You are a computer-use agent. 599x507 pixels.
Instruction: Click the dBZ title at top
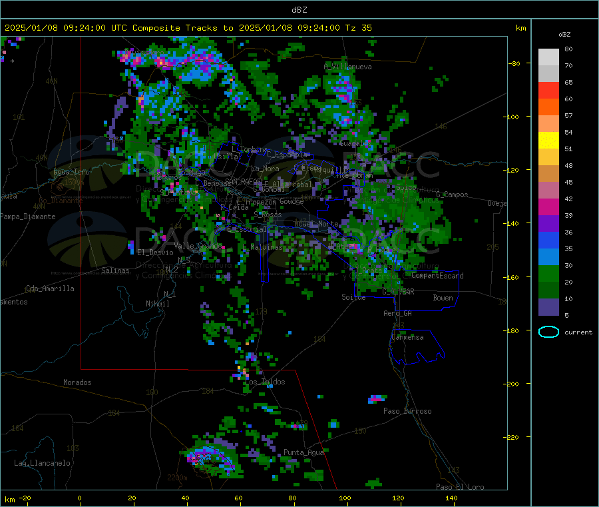pos(299,10)
